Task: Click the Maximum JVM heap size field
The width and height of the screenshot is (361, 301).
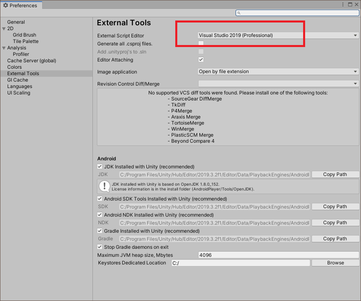Action: click(278, 255)
